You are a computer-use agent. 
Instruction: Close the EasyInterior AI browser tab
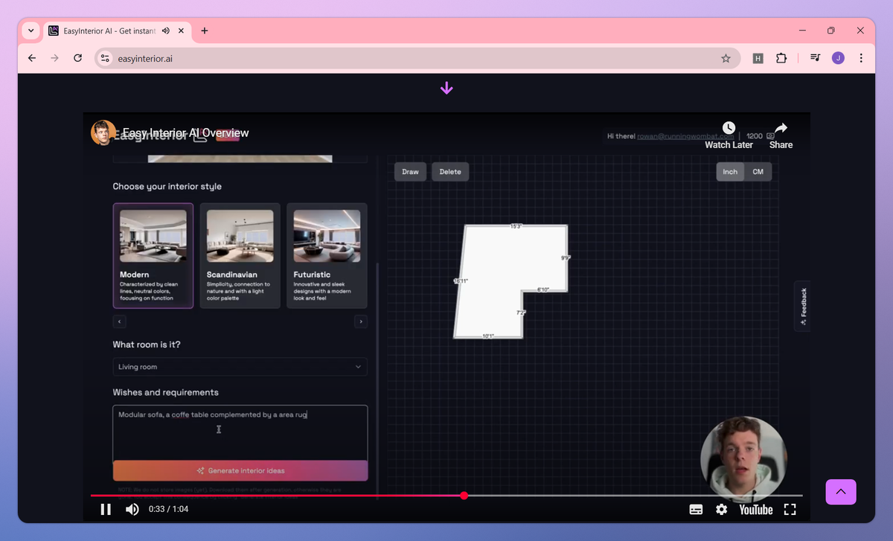click(x=182, y=31)
